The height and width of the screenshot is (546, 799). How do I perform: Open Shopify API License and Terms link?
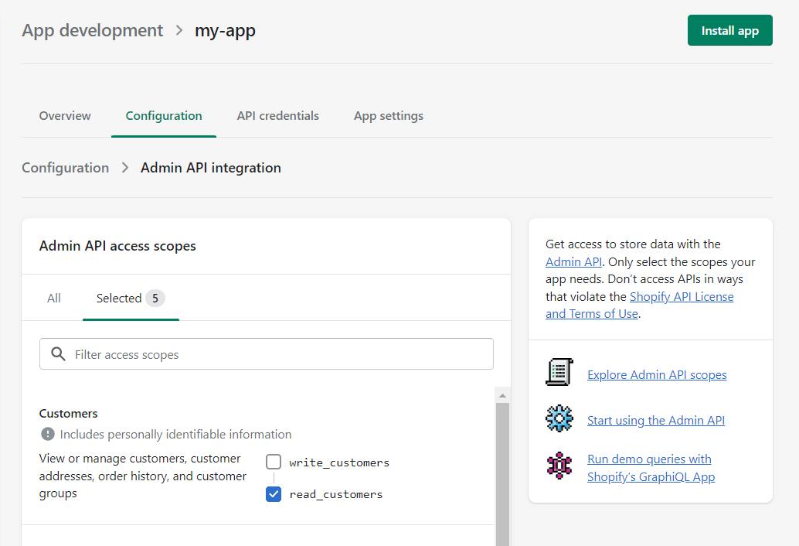point(639,305)
